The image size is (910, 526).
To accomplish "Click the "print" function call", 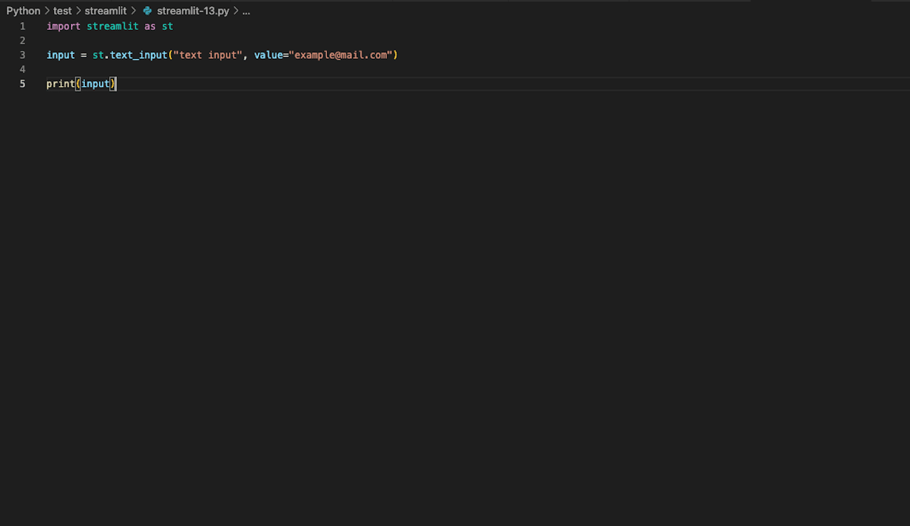I will (60, 84).
